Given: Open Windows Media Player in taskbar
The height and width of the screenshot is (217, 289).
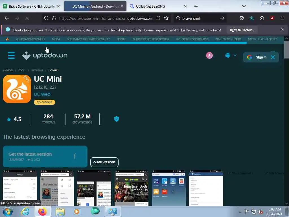Looking at the screenshot, I should (77, 211).
